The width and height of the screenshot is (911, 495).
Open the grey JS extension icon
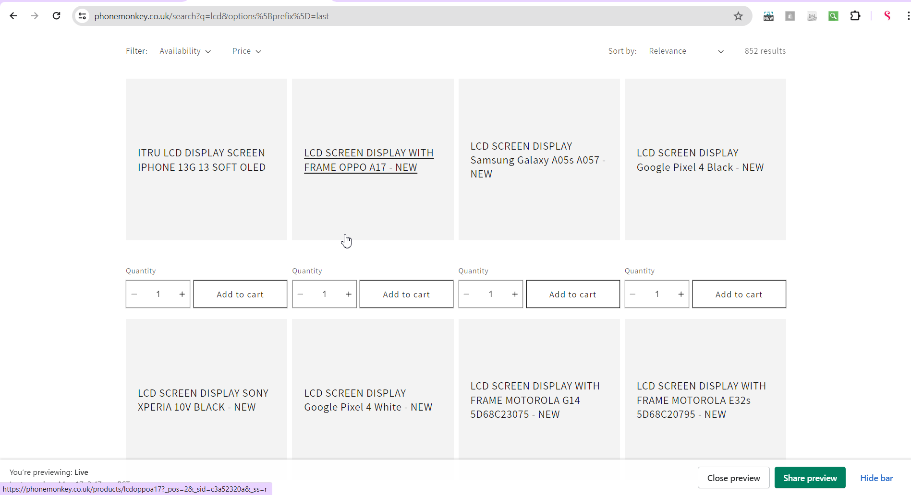812,16
